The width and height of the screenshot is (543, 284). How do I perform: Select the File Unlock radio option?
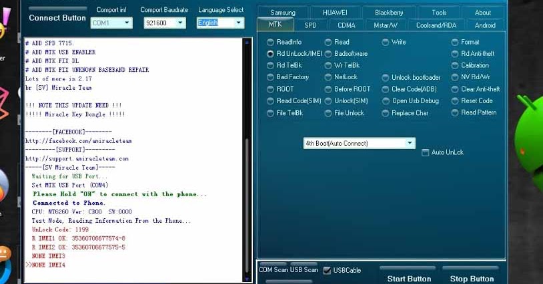[344, 113]
